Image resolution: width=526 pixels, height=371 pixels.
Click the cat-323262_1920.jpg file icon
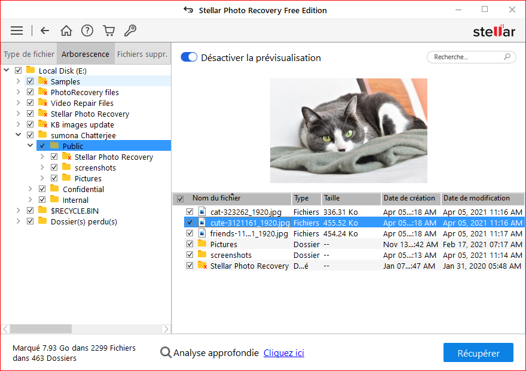202,211
